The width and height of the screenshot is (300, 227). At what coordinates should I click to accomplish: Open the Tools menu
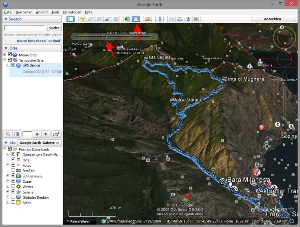(55, 12)
